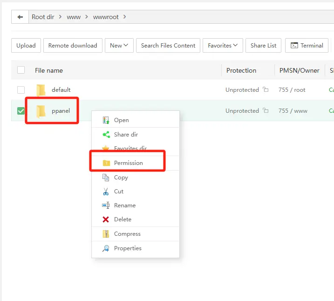Choose Share dir from the context menu
Viewport: 334px width, 301px height.
click(136, 134)
